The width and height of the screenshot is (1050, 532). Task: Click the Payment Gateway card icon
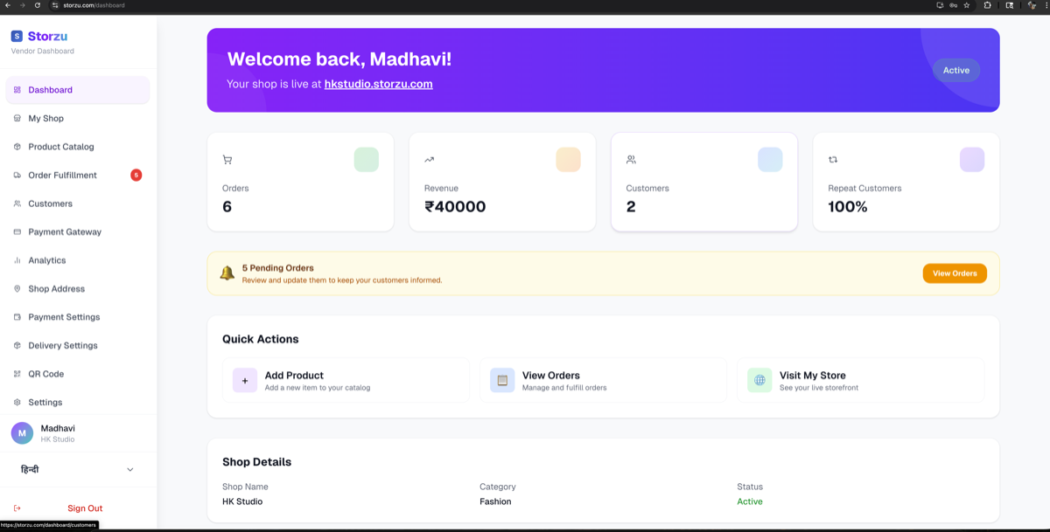pos(17,231)
